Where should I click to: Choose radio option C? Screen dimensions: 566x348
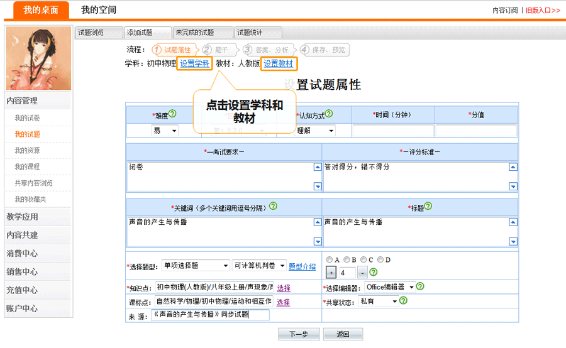(363, 259)
